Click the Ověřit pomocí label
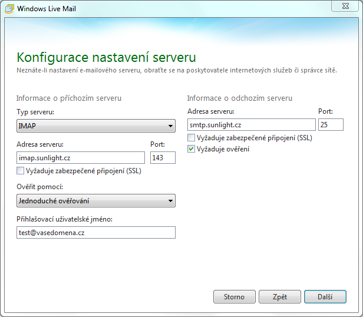The image size is (363, 317). tap(39, 187)
